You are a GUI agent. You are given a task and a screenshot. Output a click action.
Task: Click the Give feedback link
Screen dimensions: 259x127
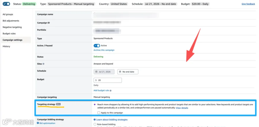[248, 4]
